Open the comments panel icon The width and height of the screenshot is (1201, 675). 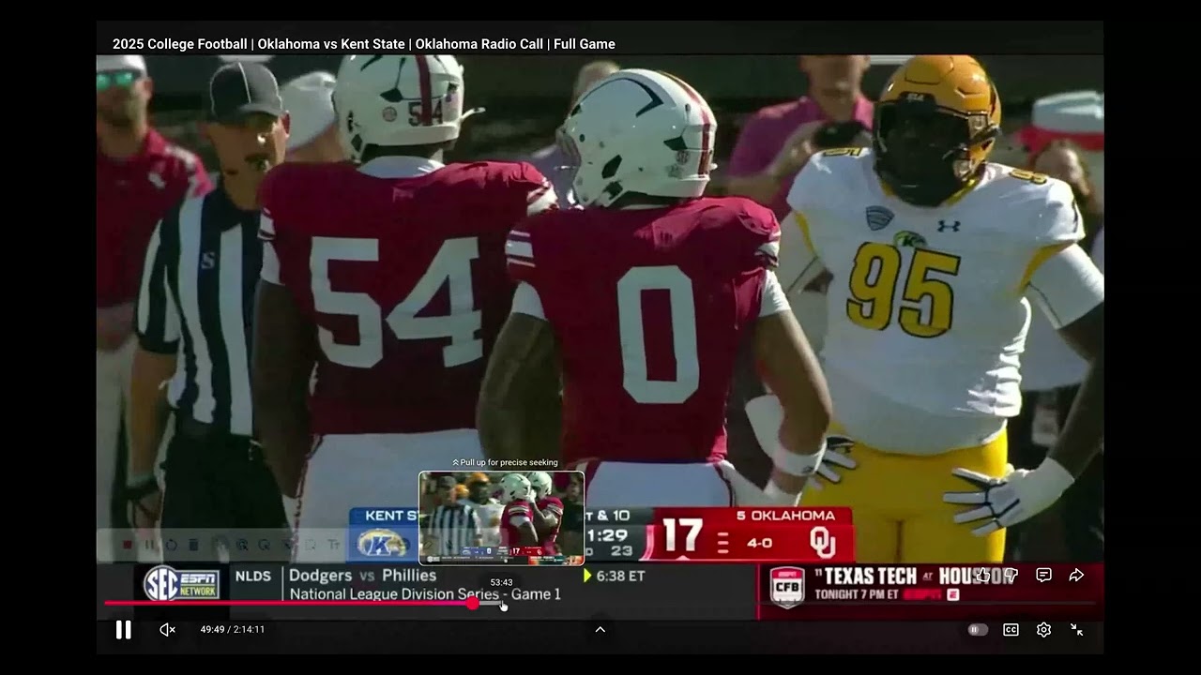1043,575
